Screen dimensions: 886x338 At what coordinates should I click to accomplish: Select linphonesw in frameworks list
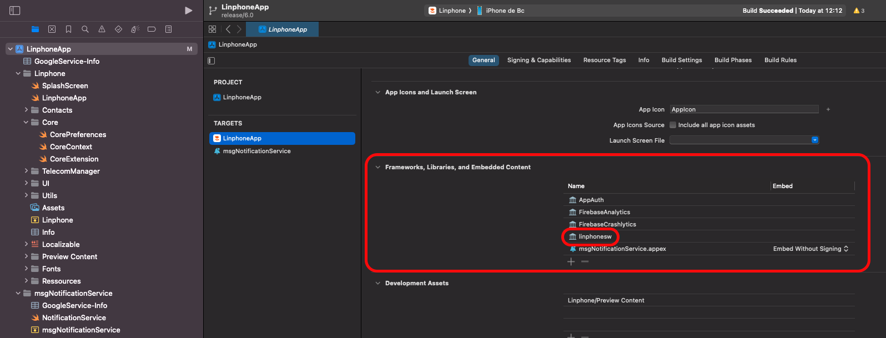click(595, 236)
